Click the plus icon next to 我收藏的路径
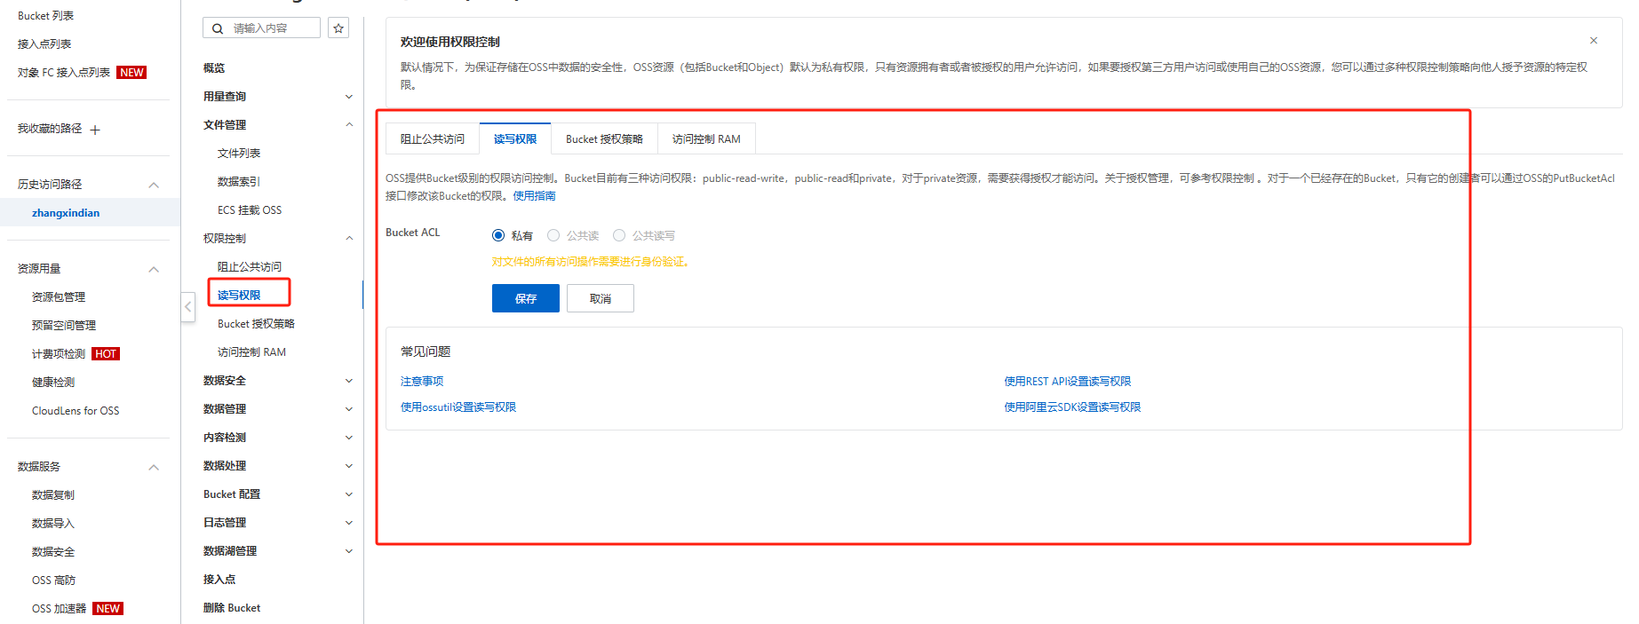The width and height of the screenshot is (1639, 624). (x=95, y=130)
